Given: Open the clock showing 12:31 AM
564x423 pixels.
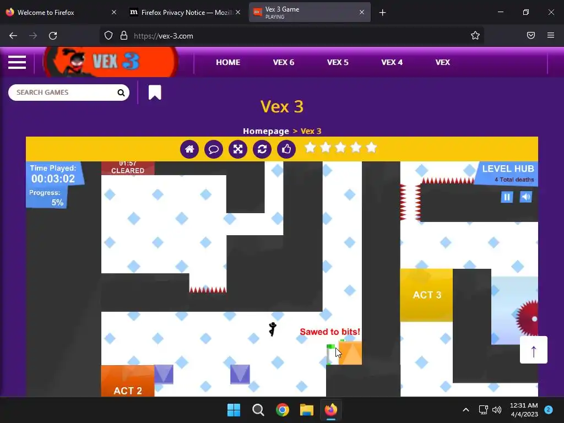Looking at the screenshot, I should (x=524, y=410).
